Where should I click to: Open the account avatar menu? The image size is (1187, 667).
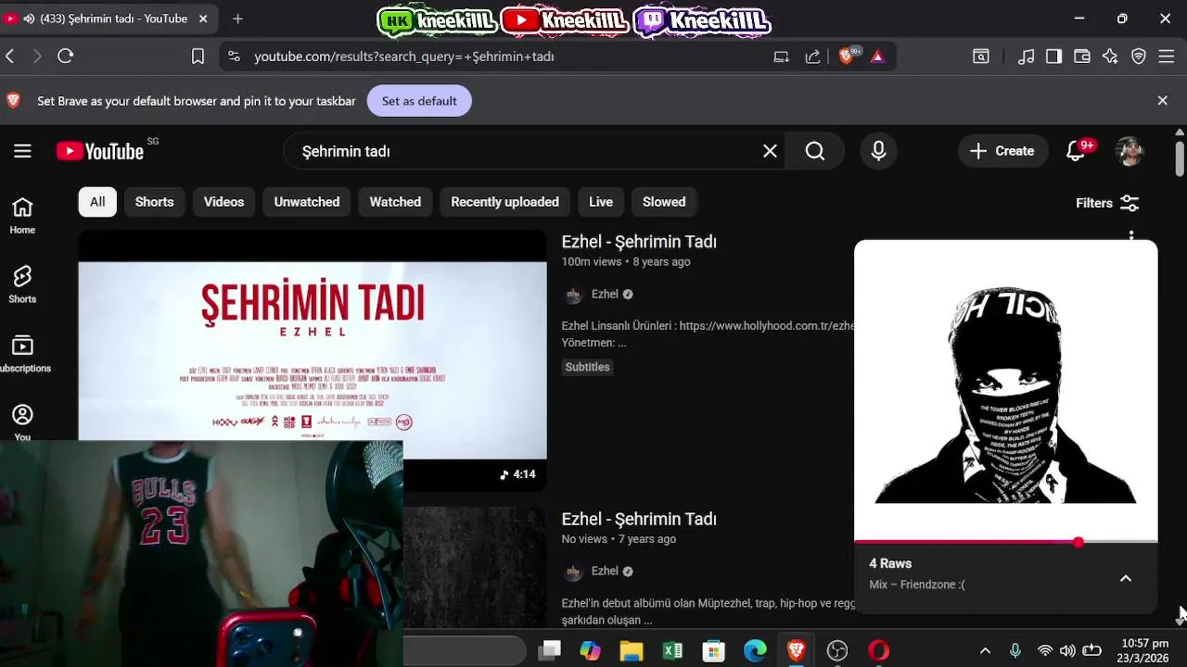pyautogui.click(x=1130, y=151)
